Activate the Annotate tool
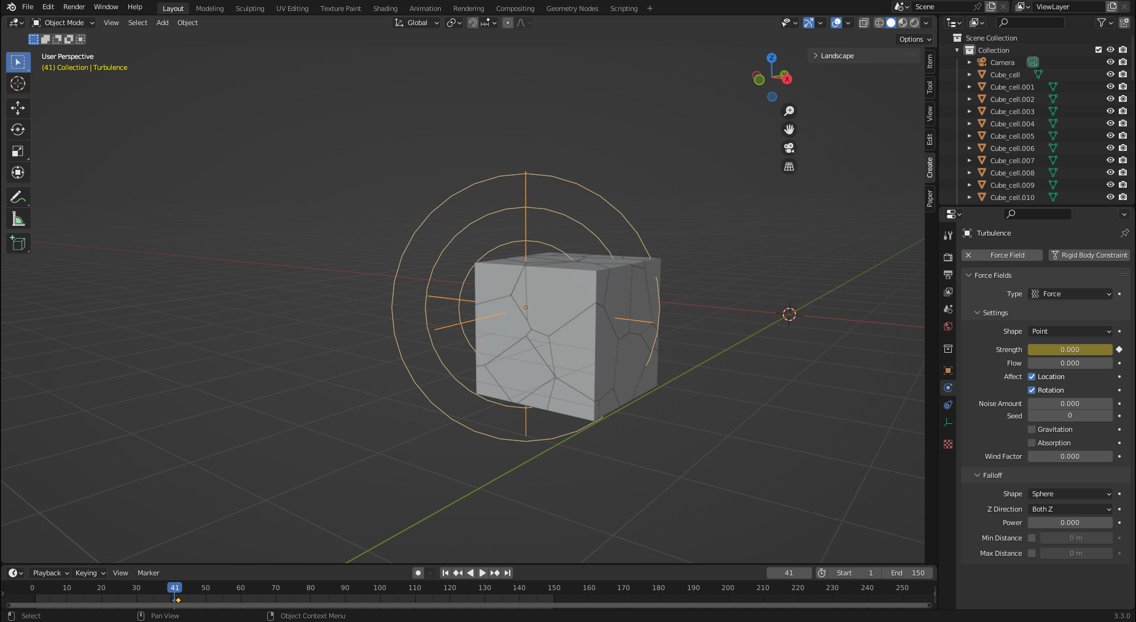The height and width of the screenshot is (622, 1136). 18,198
